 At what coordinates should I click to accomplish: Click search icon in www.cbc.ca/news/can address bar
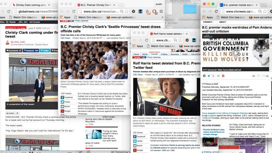pyautogui.click(x=122, y=11)
